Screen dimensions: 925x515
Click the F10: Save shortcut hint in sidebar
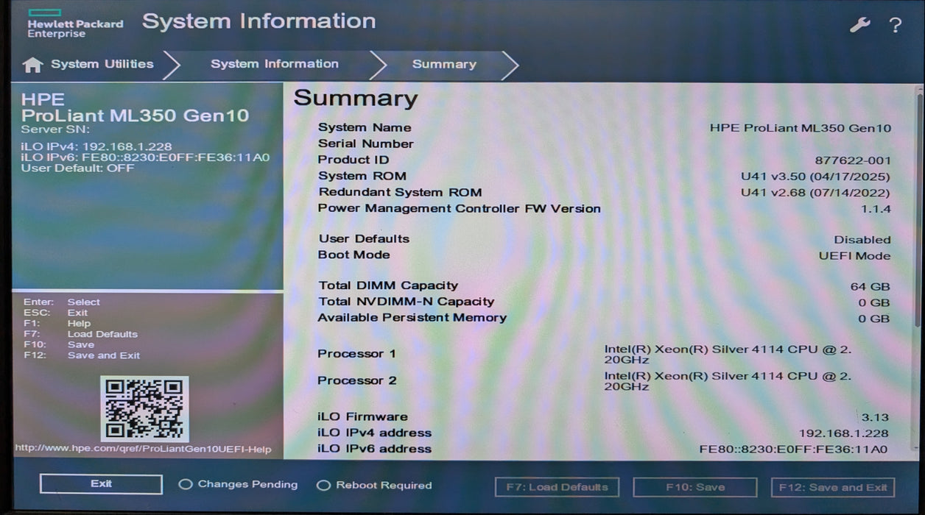point(58,344)
